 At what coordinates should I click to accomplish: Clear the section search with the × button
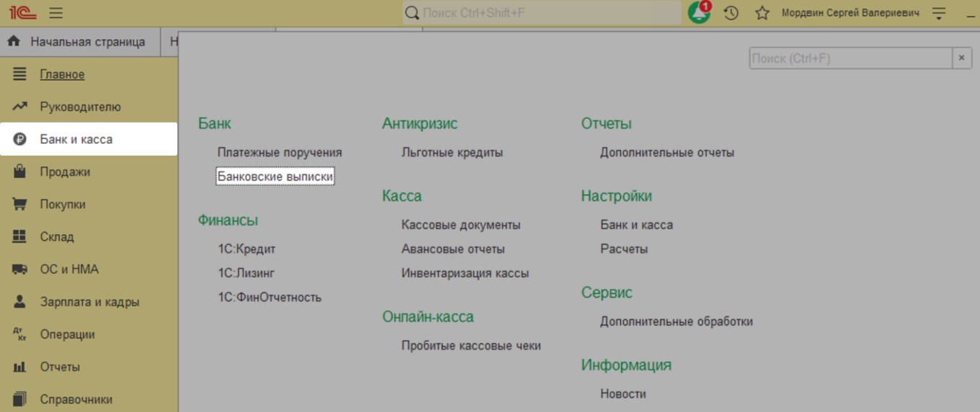coord(961,58)
